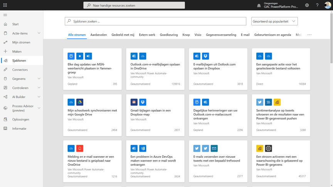Click the vertical page scrollbar
Viewport: 333px width, 187px height.
(x=331, y=38)
